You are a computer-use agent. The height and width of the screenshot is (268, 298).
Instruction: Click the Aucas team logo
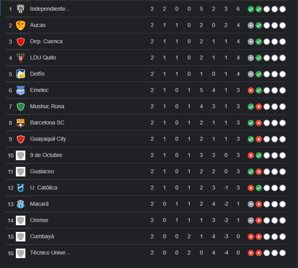[x=21, y=25]
